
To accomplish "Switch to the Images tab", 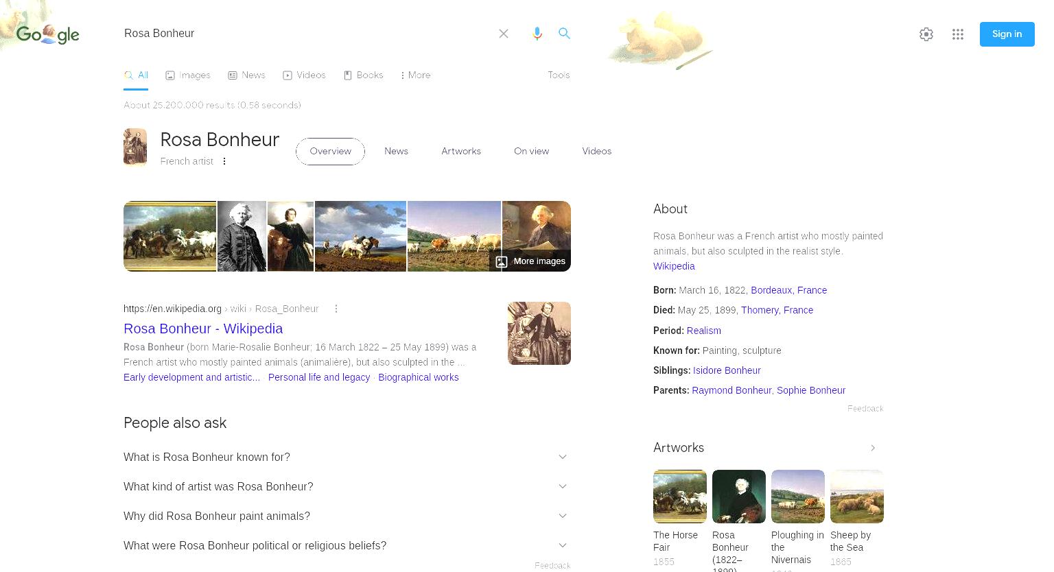I will click(188, 75).
